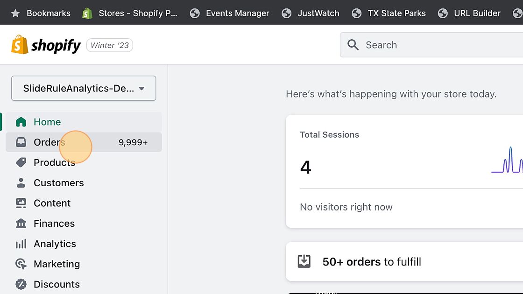Click the Content image icon
523x294 pixels.
(x=21, y=203)
